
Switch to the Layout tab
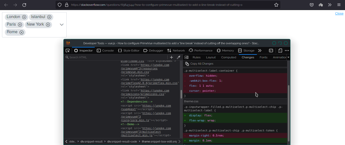point(211,57)
